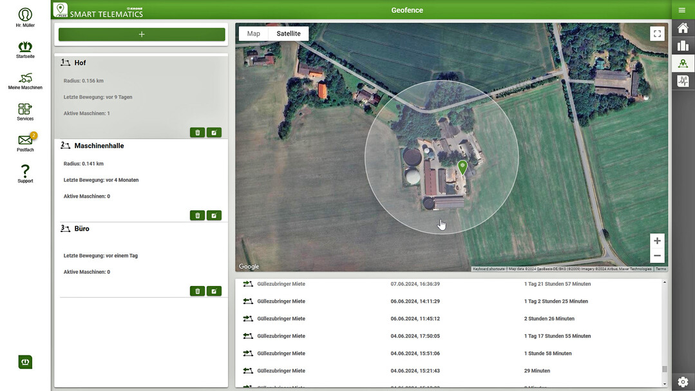This screenshot has width=695, height=391.
Task: Open the Meine Maschinen section
Action: [x=25, y=79]
